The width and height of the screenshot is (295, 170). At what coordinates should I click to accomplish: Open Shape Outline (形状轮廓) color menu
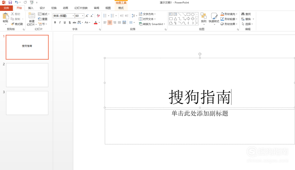pos(229,19)
